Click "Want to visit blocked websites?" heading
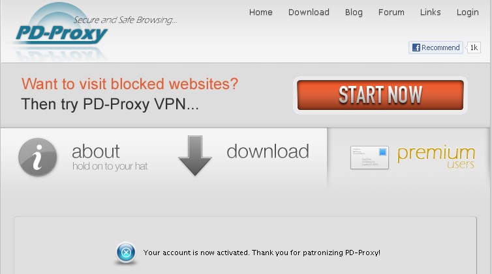This screenshot has width=492, height=274. 130,84
